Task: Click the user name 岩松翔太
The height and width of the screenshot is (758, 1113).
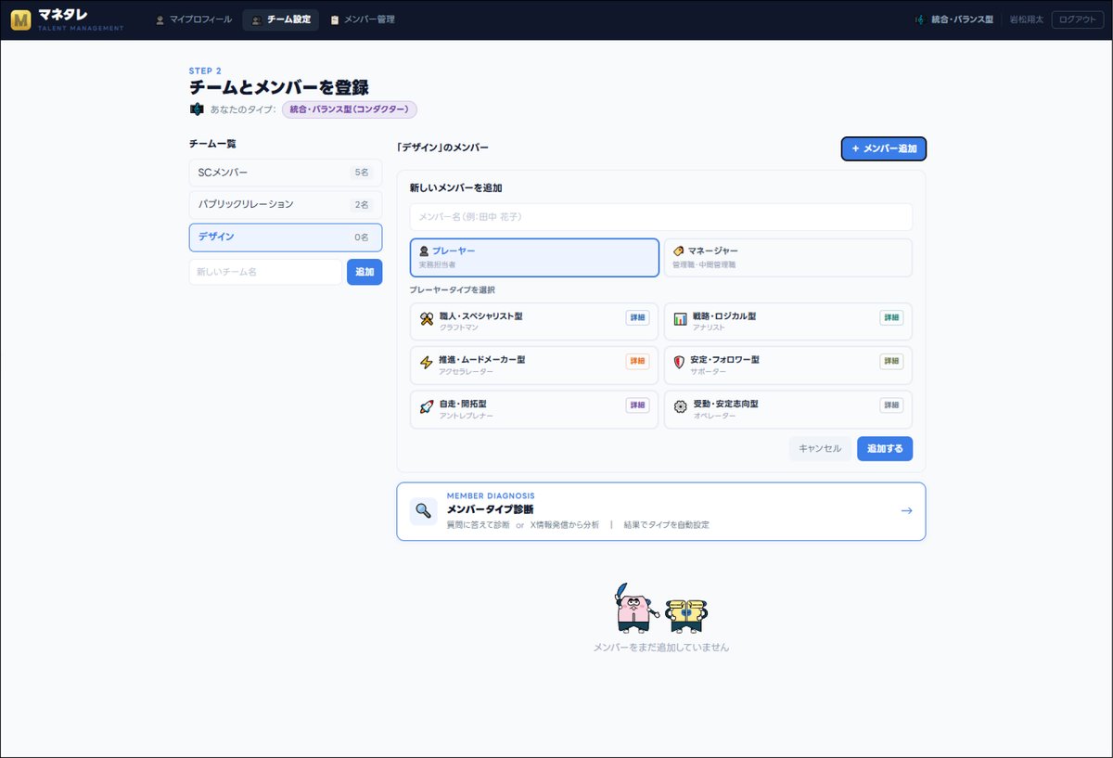Action: pyautogui.click(x=1027, y=19)
